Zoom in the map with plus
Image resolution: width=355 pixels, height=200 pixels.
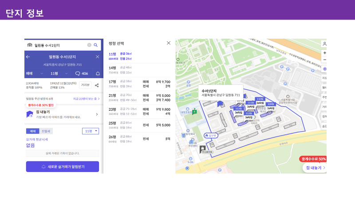click(x=324, y=53)
